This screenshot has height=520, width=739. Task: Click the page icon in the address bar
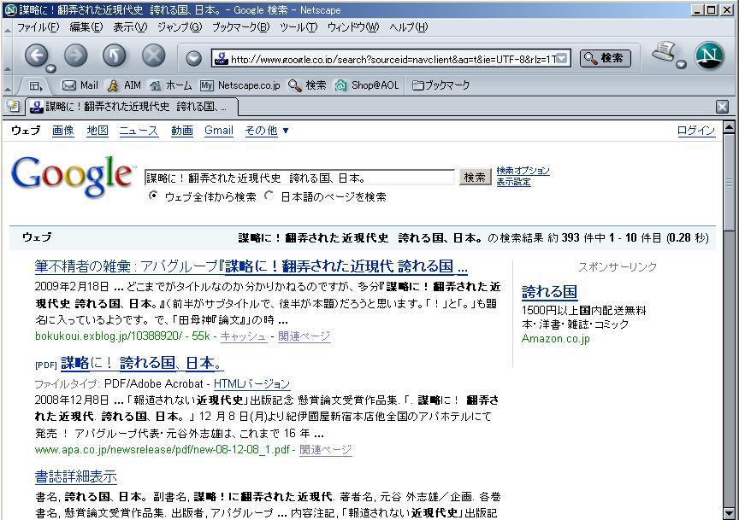221,58
